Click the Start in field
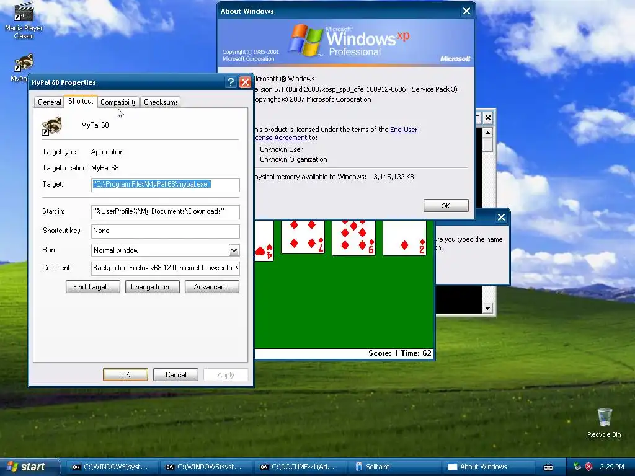This screenshot has width=635, height=476. point(165,212)
